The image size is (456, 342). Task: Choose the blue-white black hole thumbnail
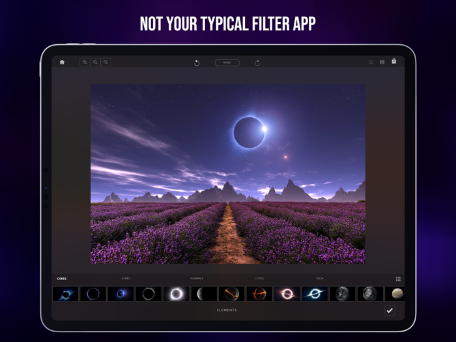click(315, 294)
